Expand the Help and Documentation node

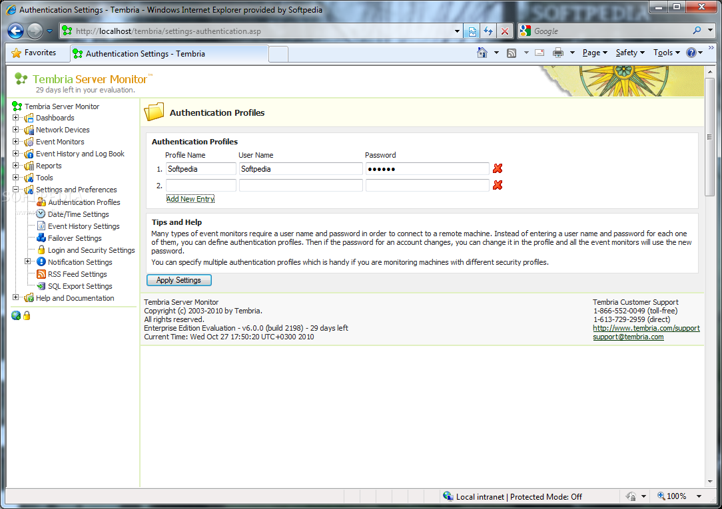16,297
